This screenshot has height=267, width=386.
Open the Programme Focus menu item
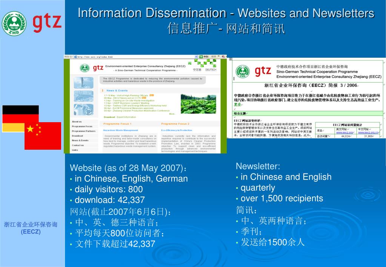point(82,126)
